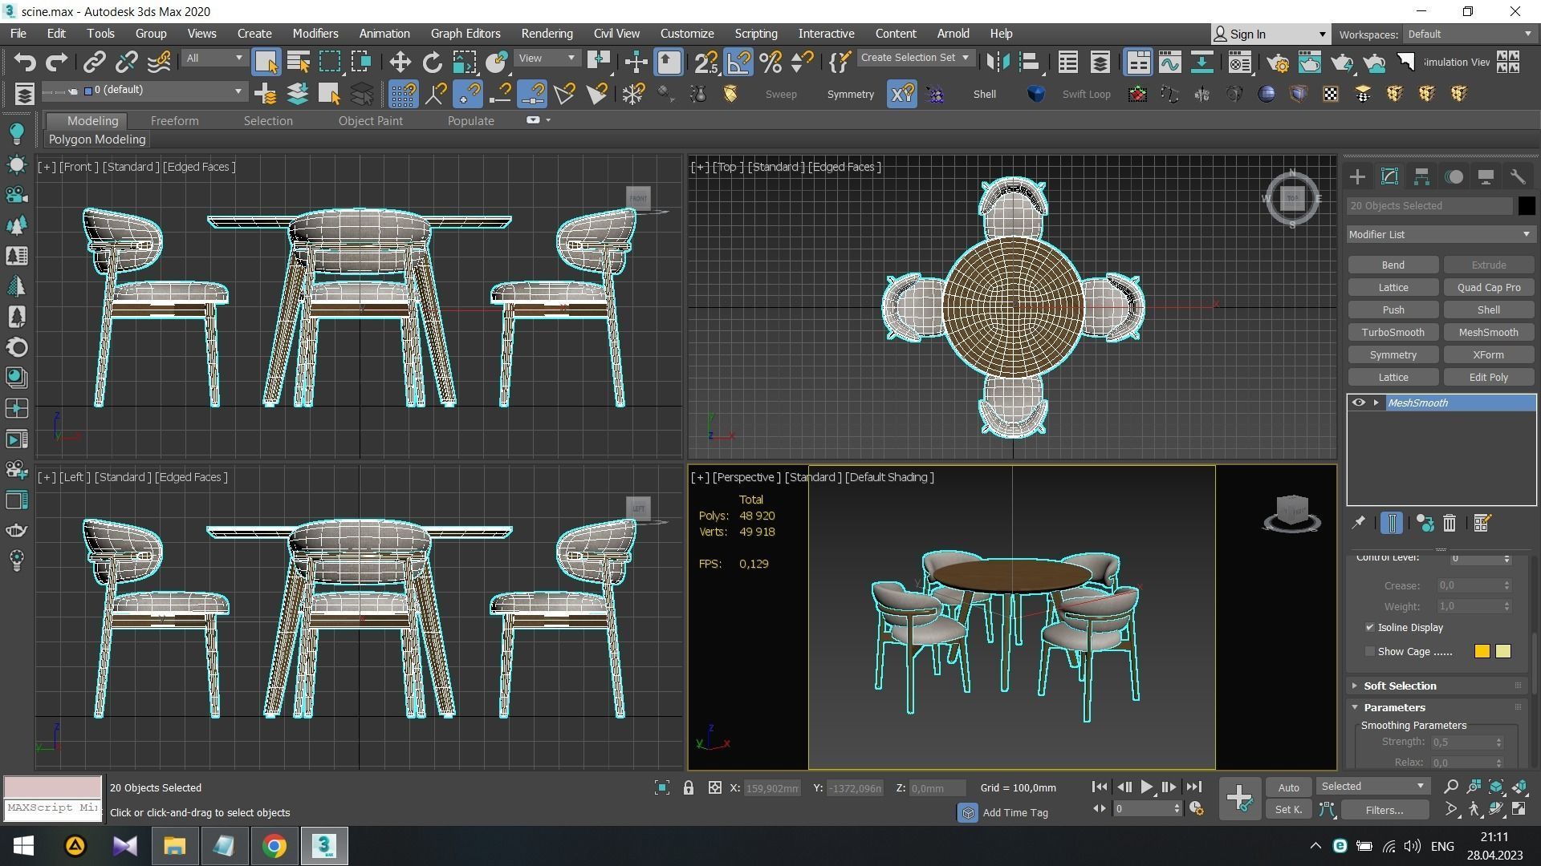Toggle the selection lock padlock icon
This screenshot has height=866, width=1541.
pos(689,788)
